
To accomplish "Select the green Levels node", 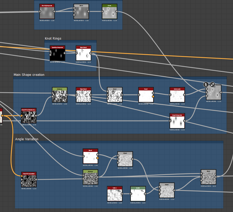I will coord(138,194).
